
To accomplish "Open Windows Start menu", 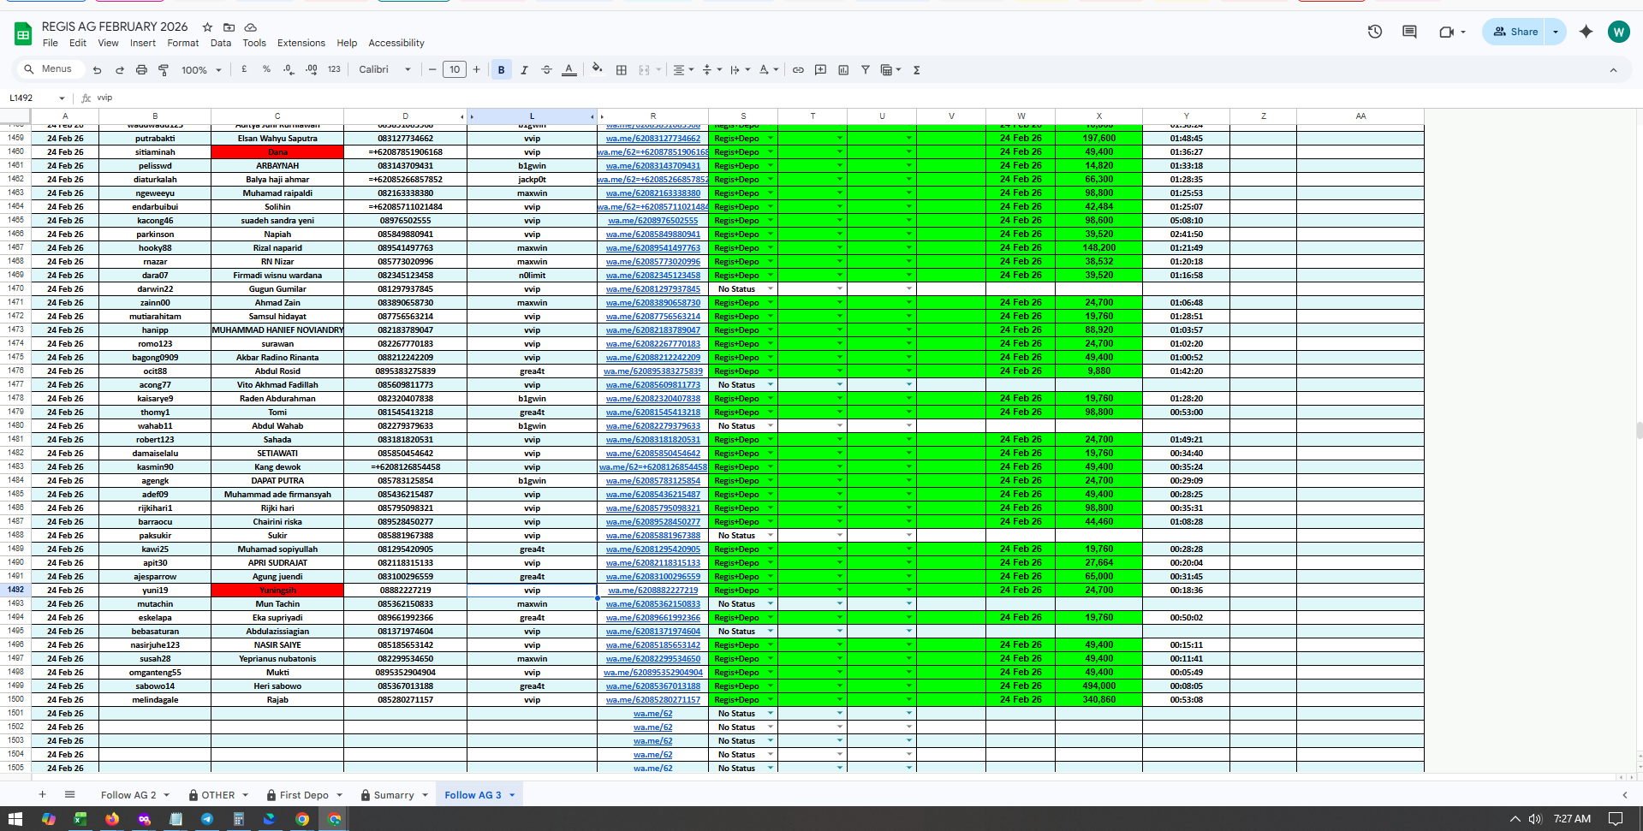I will (15, 819).
